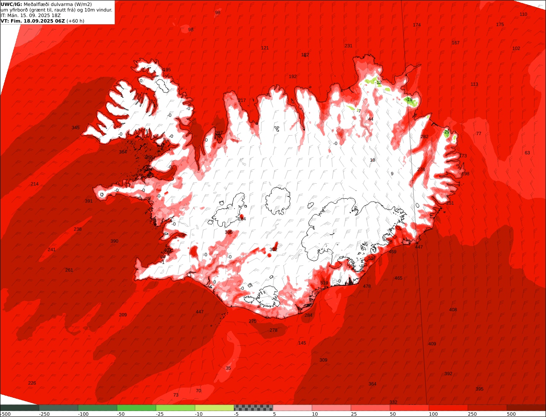This screenshot has width=546, height=417.
Task: Click the map value '251'
Action: pos(450,203)
